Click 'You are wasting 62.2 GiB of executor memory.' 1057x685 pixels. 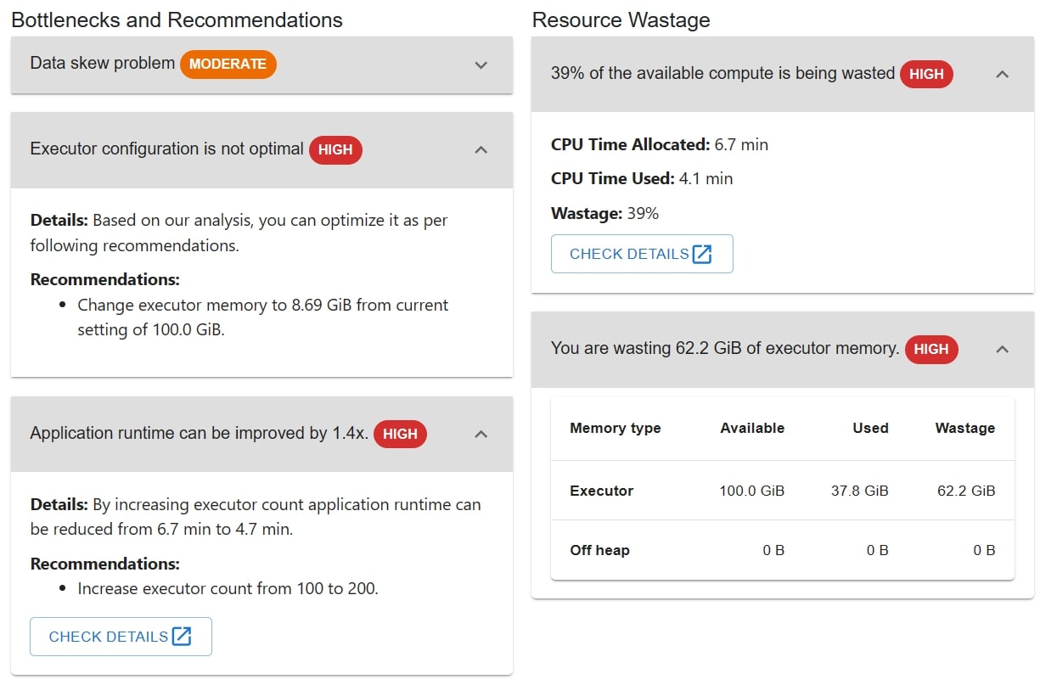(725, 349)
